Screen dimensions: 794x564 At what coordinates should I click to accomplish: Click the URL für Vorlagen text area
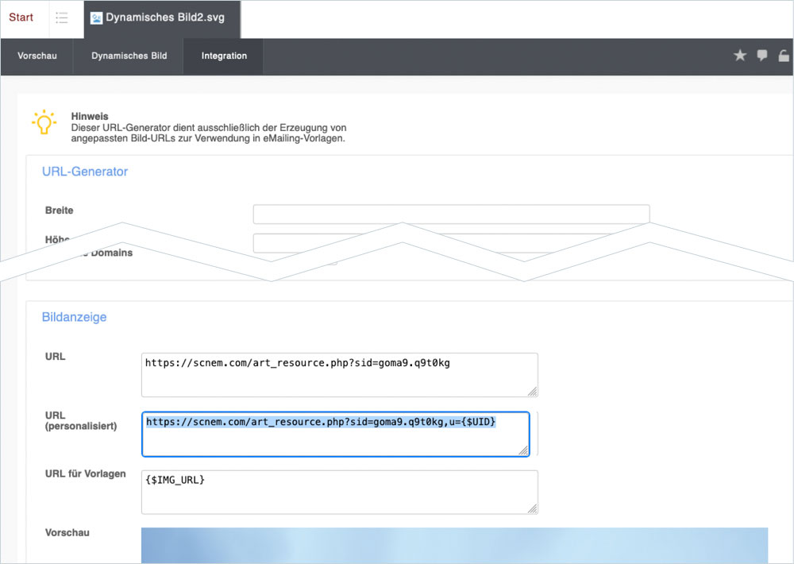[339, 492]
